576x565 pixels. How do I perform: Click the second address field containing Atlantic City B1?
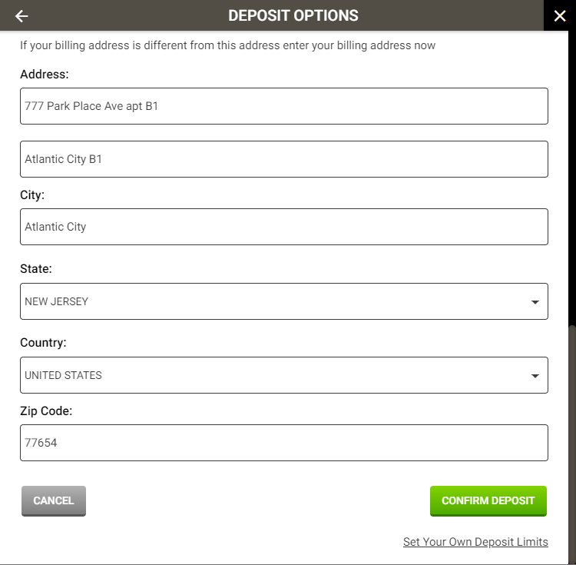(x=284, y=159)
